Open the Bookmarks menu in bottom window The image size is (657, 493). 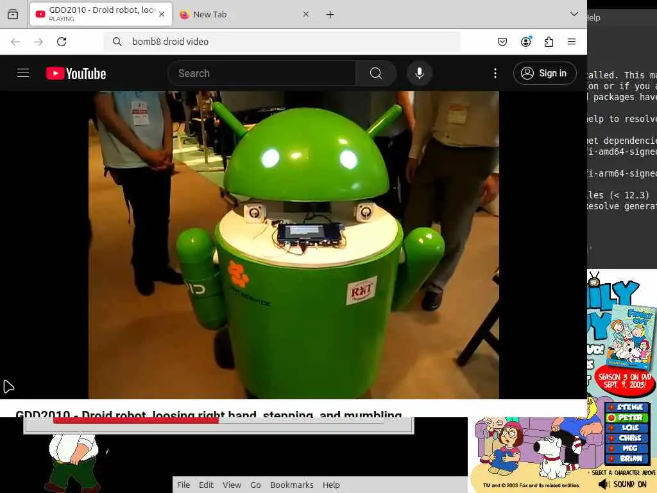pyautogui.click(x=292, y=485)
